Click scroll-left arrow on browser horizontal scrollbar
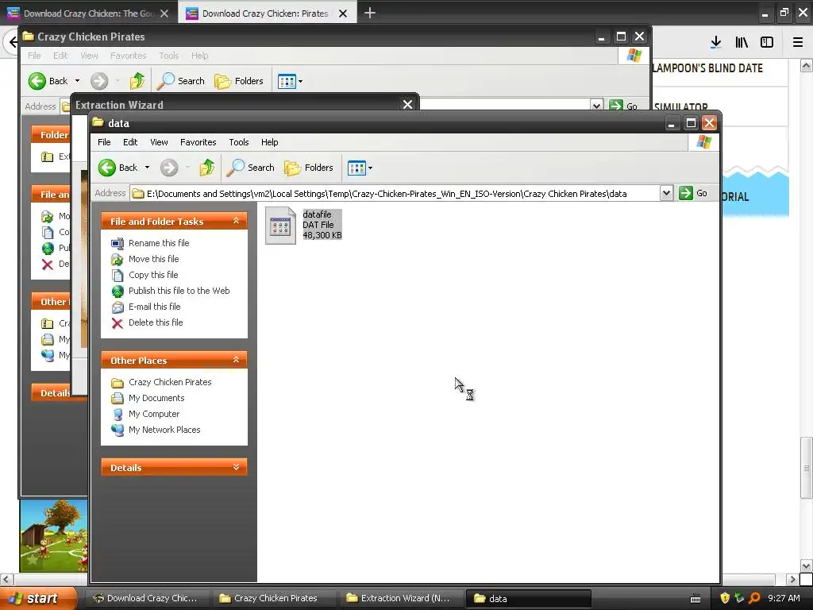Viewport: 813px width, 610px height. (x=6, y=579)
